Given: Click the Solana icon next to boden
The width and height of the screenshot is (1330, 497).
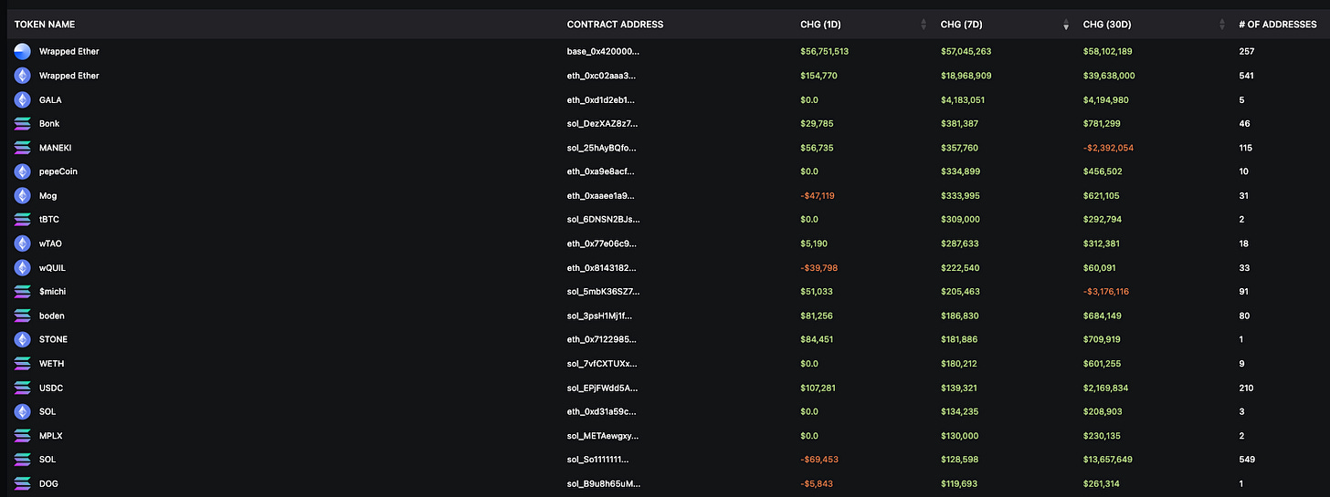Looking at the screenshot, I should click(x=23, y=316).
